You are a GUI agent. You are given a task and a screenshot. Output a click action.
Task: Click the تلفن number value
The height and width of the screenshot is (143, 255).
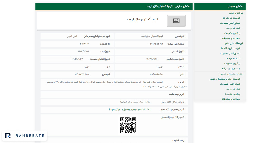coord(156,74)
